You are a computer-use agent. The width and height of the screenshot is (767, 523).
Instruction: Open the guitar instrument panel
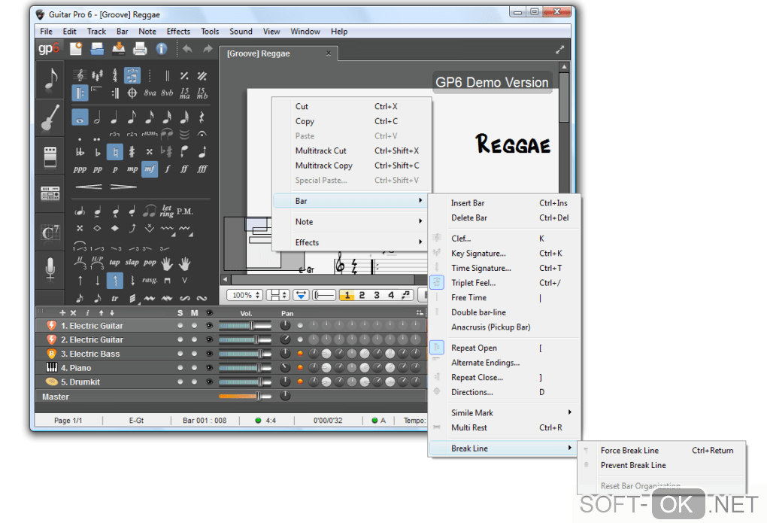click(50, 118)
